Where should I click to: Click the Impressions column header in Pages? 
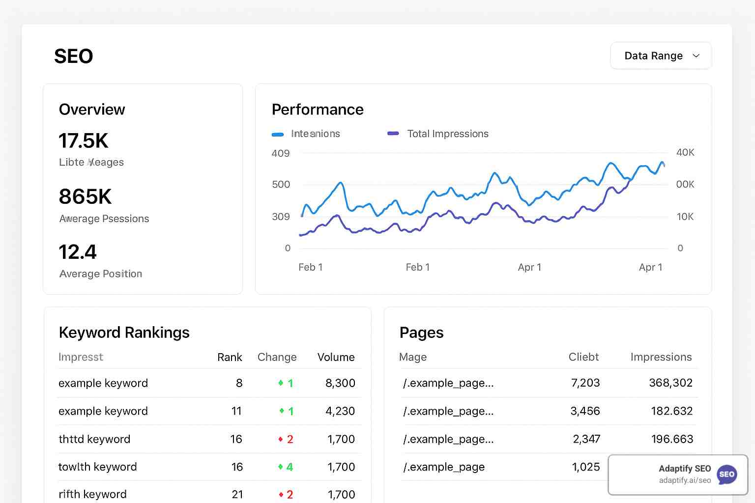(x=661, y=357)
